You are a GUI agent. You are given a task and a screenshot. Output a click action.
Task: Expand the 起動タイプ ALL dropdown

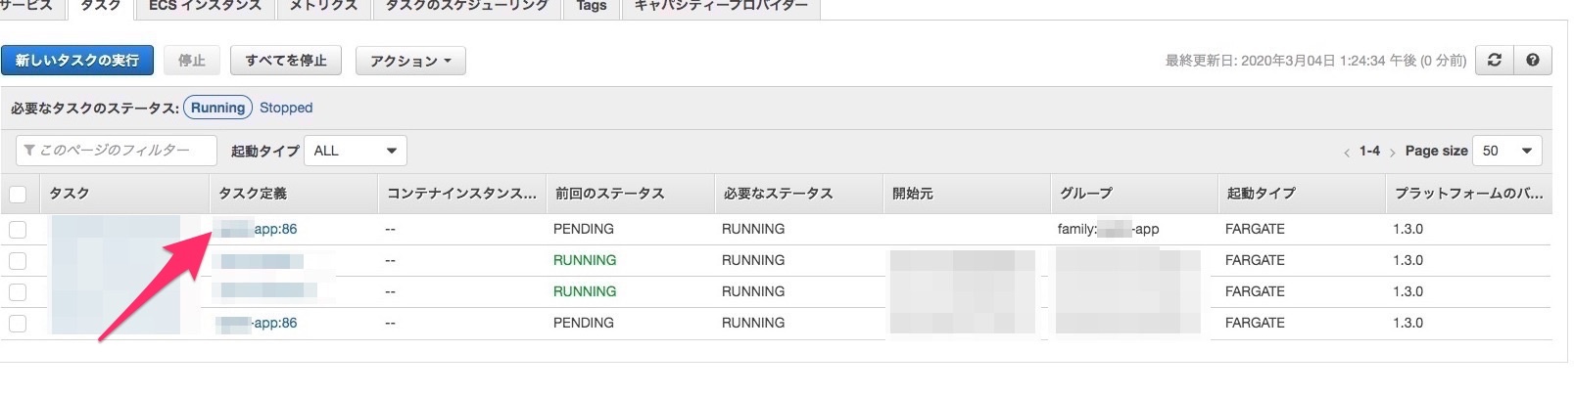click(x=356, y=151)
